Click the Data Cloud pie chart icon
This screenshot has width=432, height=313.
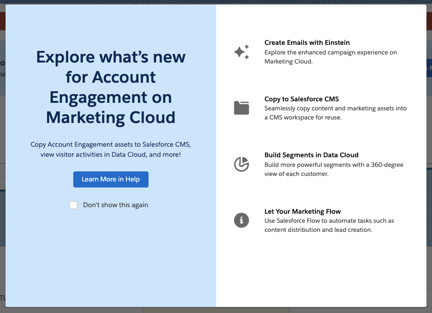[x=242, y=164]
